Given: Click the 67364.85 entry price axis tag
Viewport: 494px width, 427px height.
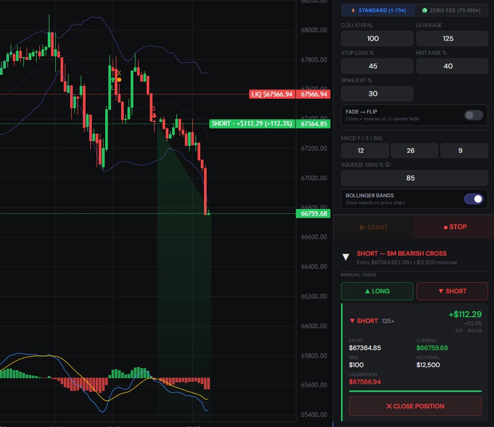Looking at the screenshot, I should [x=313, y=124].
